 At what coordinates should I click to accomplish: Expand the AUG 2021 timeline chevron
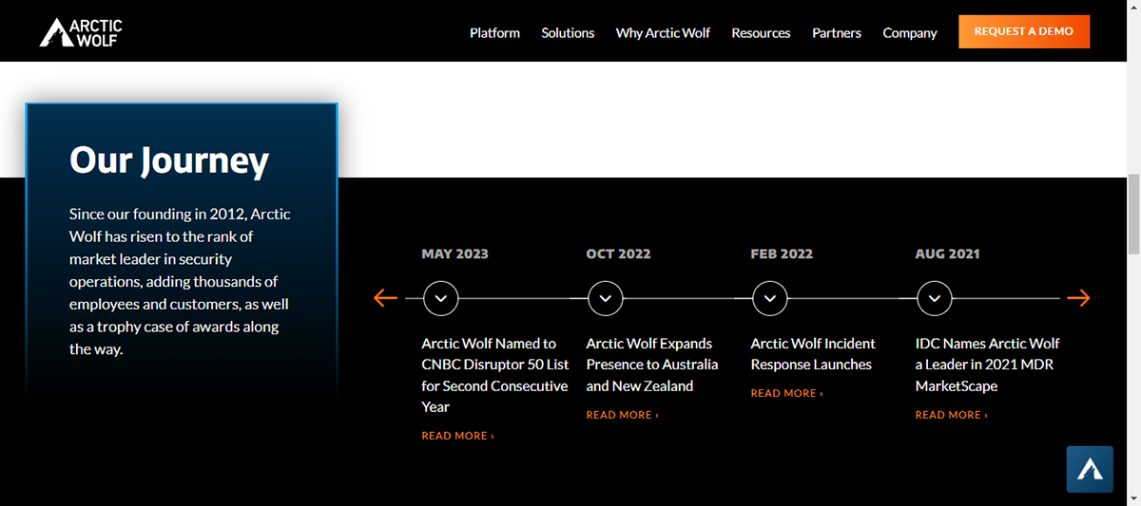pyautogui.click(x=934, y=298)
